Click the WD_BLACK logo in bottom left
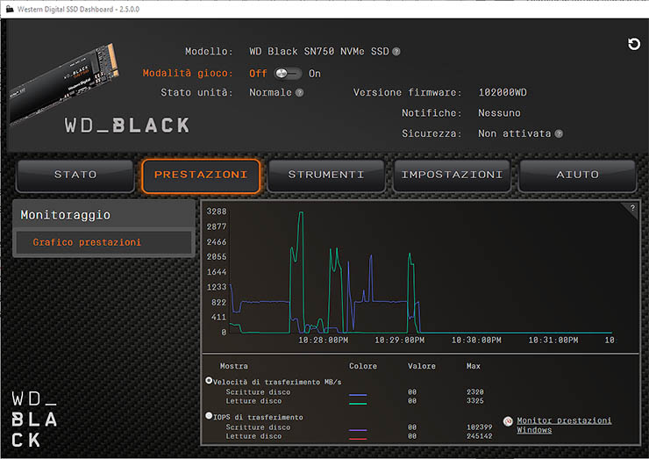 click(35, 419)
